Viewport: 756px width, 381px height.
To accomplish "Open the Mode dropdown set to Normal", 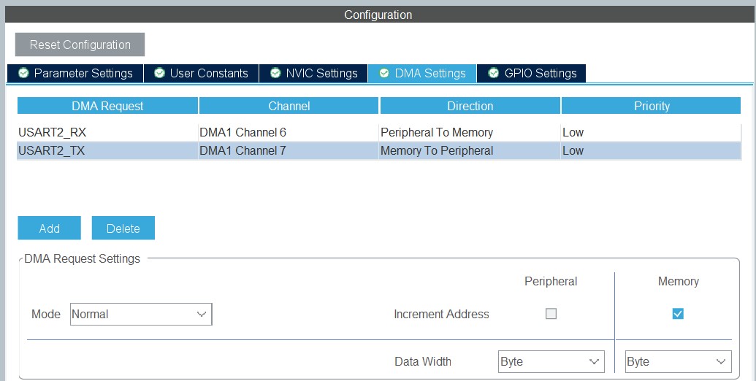I will pos(141,315).
